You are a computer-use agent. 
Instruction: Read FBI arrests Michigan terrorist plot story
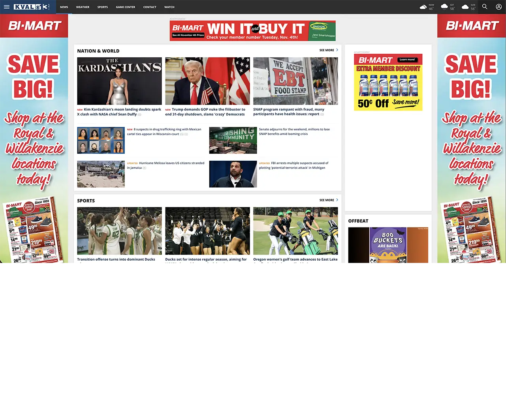tap(294, 166)
